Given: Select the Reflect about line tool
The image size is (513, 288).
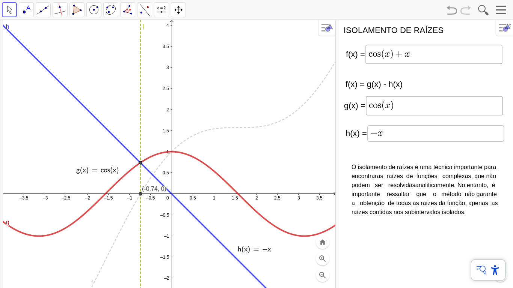Looking at the screenshot, I should coord(145,10).
